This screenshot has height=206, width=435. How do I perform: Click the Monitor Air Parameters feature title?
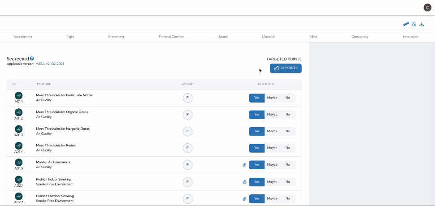coord(53,162)
